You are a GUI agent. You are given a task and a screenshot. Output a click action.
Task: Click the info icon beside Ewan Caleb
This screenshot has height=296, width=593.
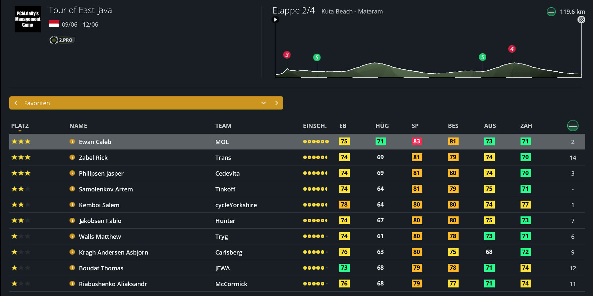click(72, 141)
